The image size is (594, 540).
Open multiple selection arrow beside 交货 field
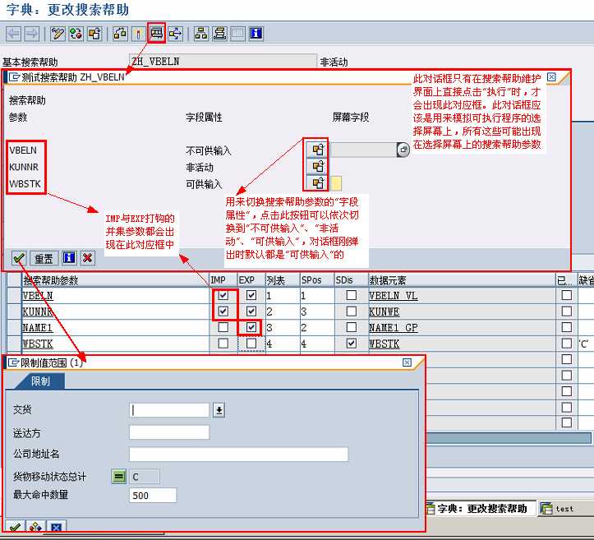tap(219, 410)
